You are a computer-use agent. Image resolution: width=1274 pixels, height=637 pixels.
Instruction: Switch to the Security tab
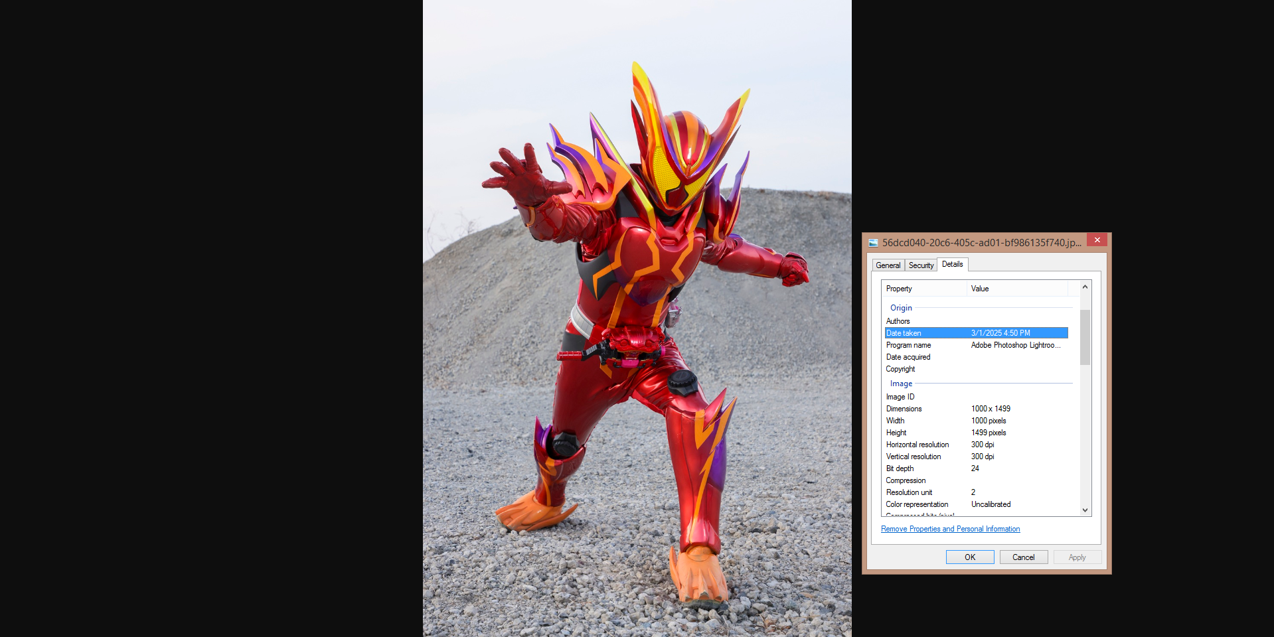[921, 265]
